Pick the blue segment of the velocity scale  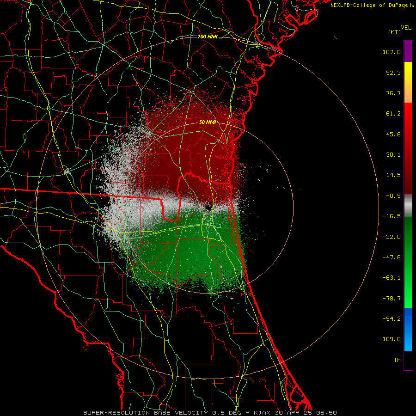coord(408,330)
